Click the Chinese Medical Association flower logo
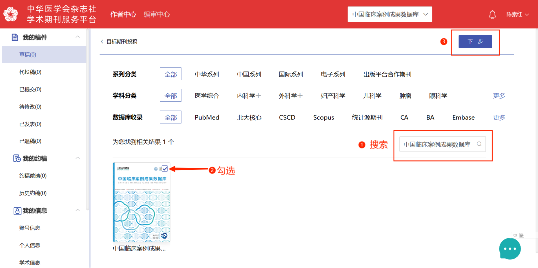This screenshot has height=268, width=538. click(x=10, y=14)
